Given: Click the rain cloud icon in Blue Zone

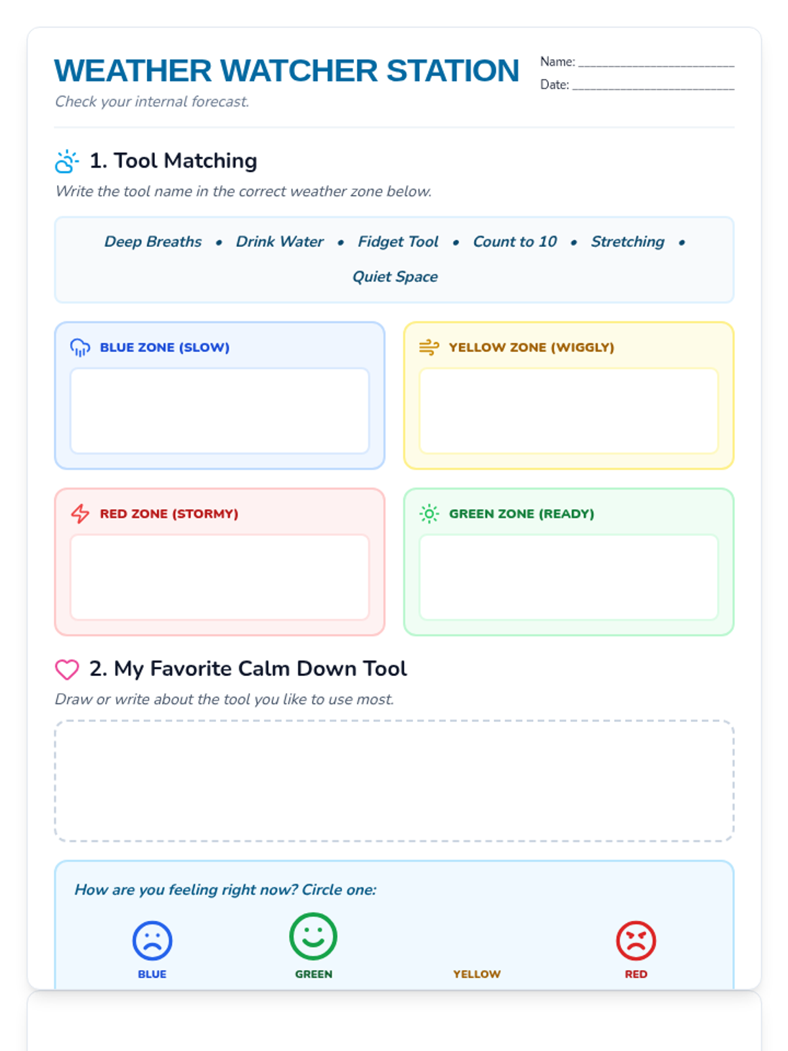Looking at the screenshot, I should 80,347.
